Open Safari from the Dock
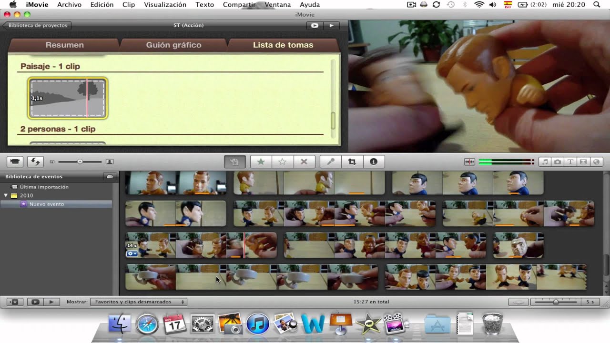The height and width of the screenshot is (343, 610). 147,325
